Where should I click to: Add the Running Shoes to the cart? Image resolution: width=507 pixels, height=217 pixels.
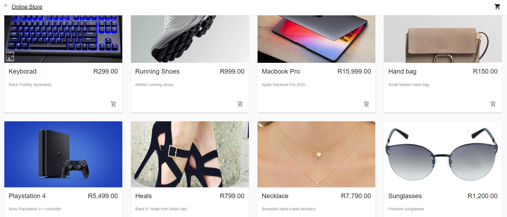[x=240, y=104]
